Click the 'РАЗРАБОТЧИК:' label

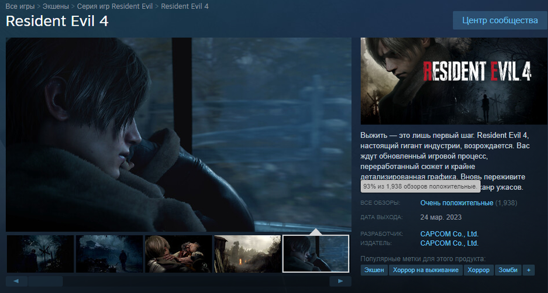(x=382, y=233)
